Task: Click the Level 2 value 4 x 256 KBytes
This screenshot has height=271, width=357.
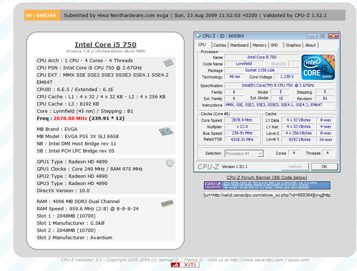Action: coord(299,133)
